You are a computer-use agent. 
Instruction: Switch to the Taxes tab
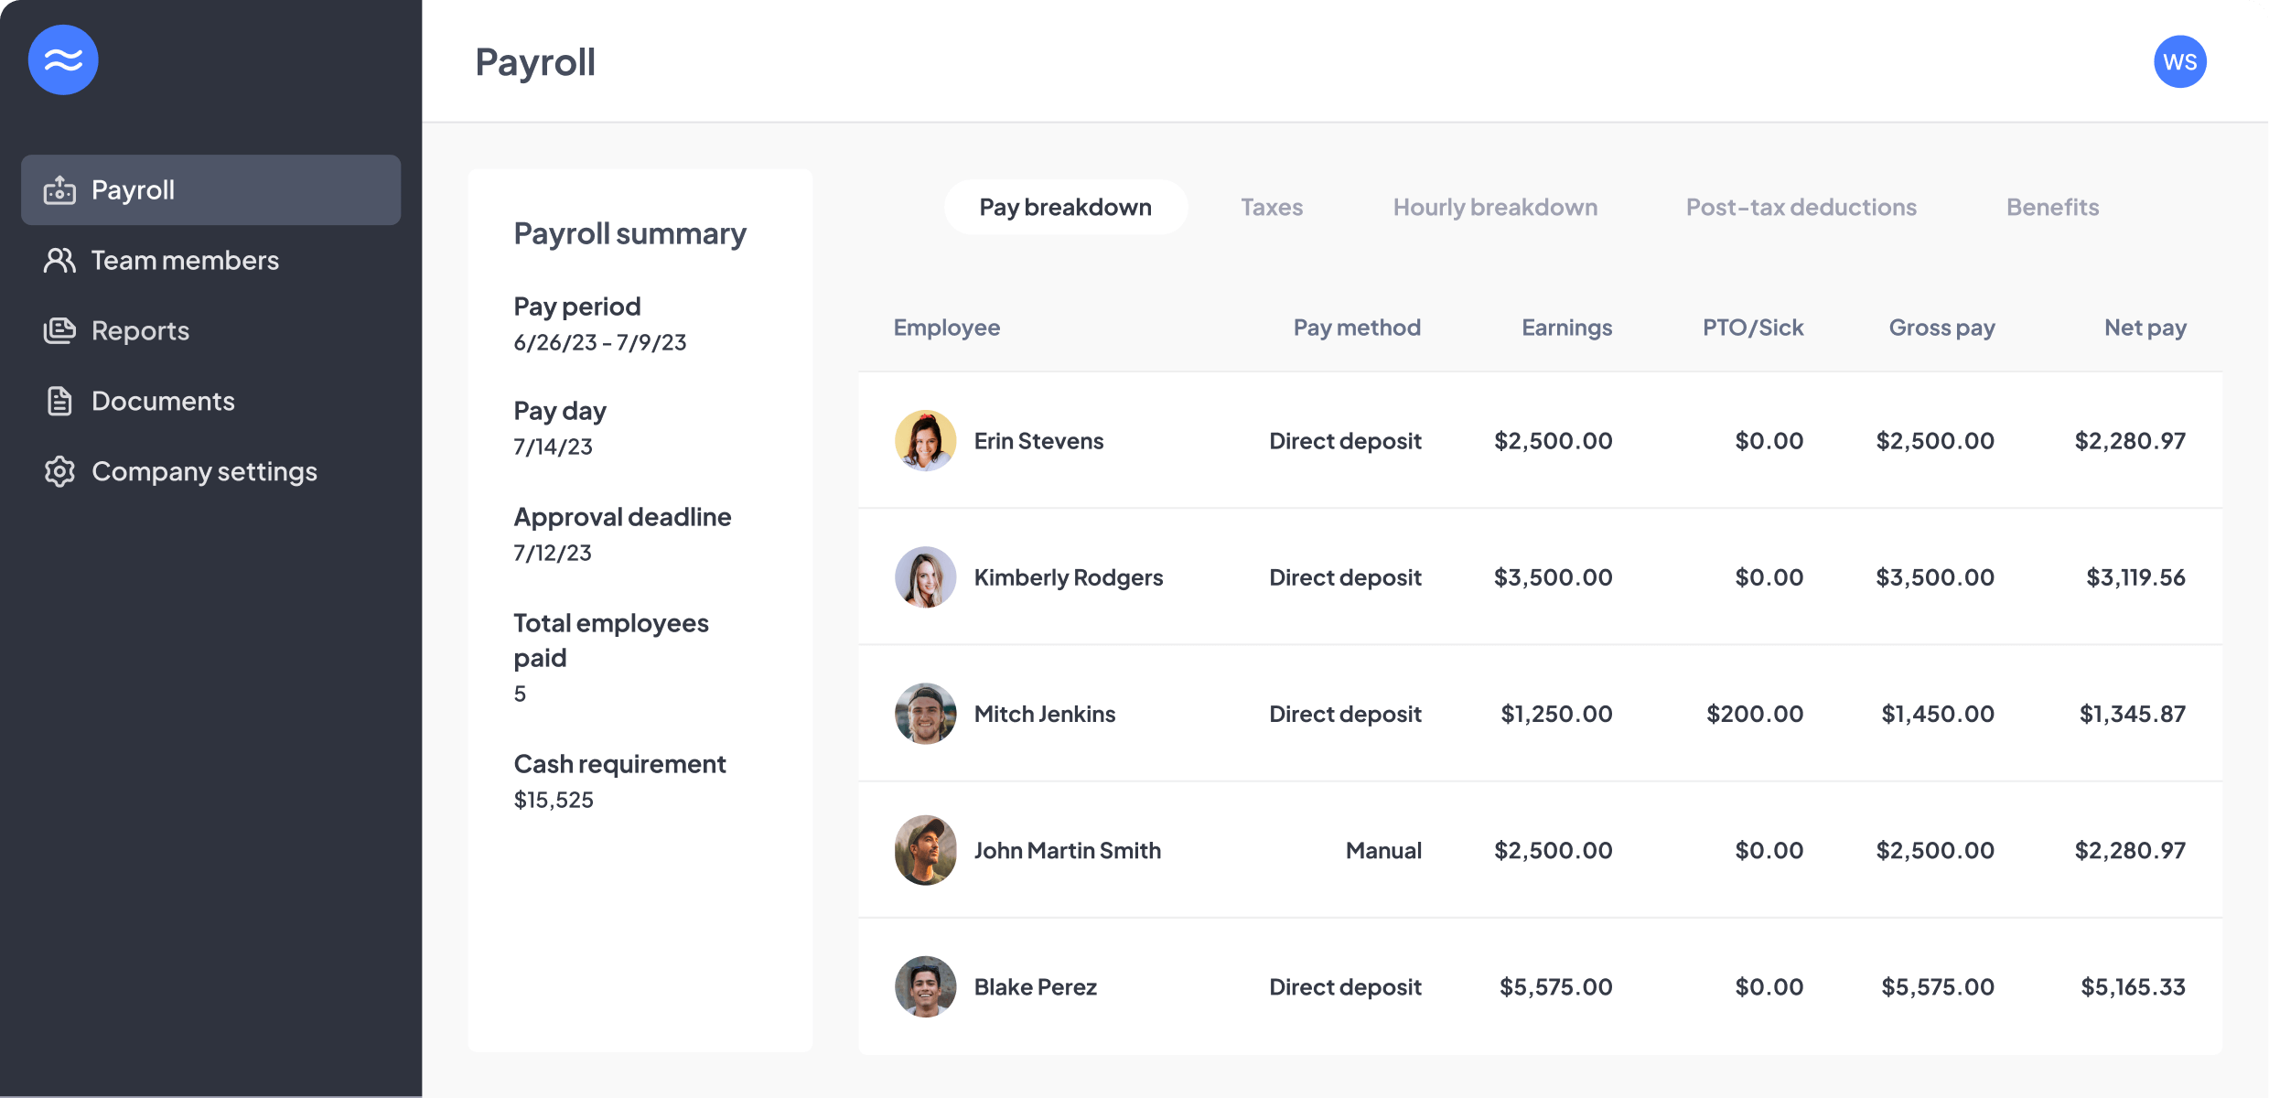click(x=1272, y=207)
